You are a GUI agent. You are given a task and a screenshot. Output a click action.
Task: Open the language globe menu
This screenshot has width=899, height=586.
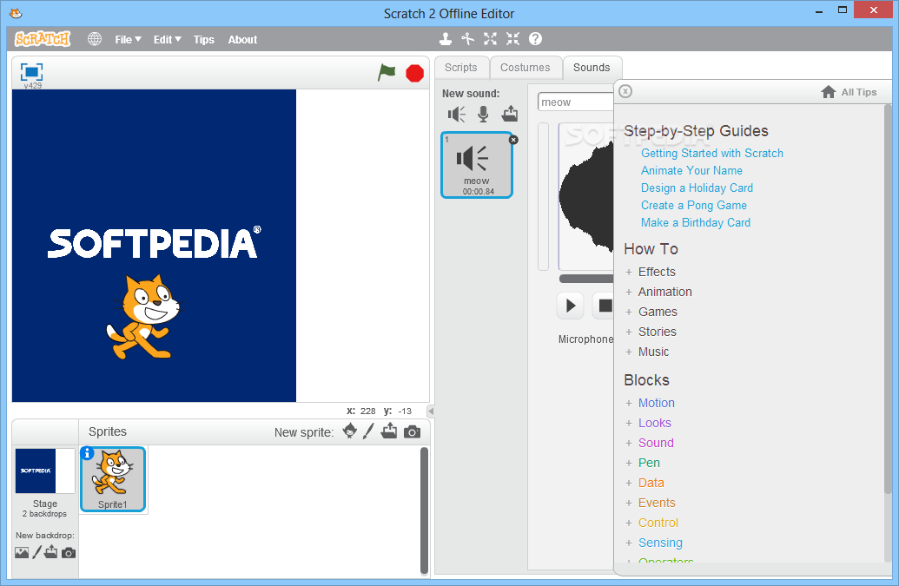pyautogui.click(x=95, y=39)
